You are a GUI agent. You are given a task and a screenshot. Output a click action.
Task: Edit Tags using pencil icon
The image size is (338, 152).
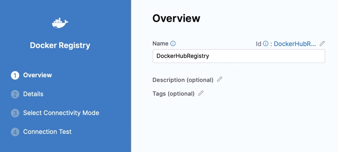(201, 93)
